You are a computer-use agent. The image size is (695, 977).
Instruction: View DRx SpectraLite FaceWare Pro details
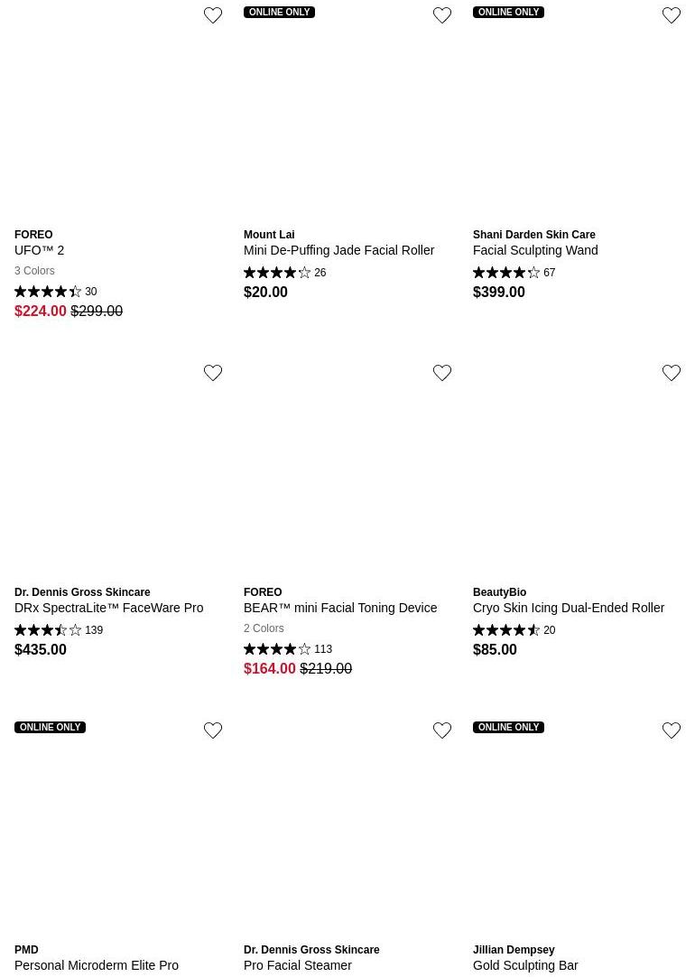(x=108, y=608)
